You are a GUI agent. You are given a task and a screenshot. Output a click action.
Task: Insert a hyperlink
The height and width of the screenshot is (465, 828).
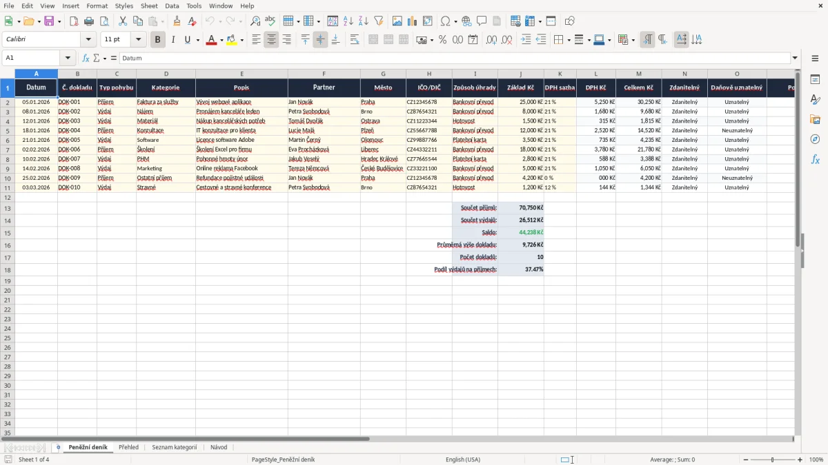[x=466, y=21]
